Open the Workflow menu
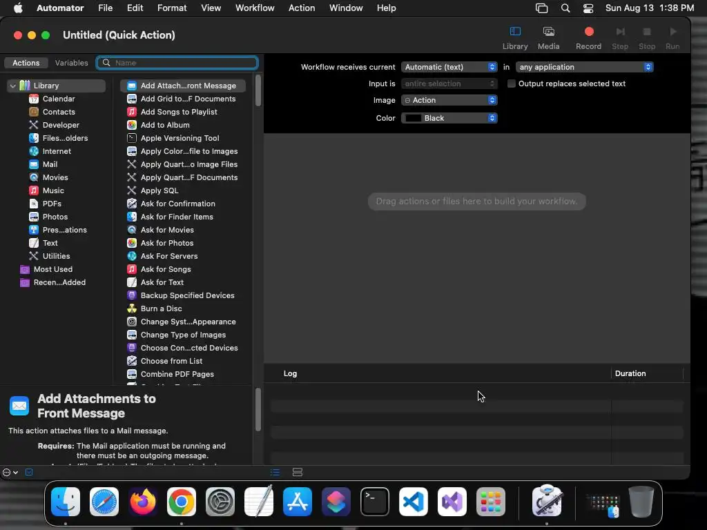The width and height of the screenshot is (707, 530). (255, 8)
